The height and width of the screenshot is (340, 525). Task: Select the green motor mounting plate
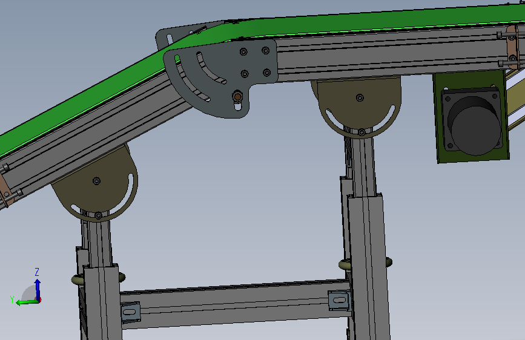472,117
